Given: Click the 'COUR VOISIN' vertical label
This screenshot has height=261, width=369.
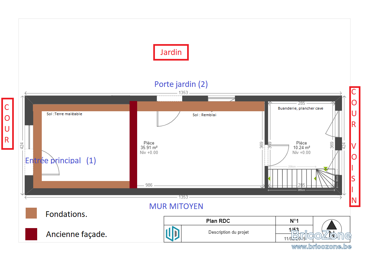Looking at the screenshot, I should pyautogui.click(x=355, y=146).
